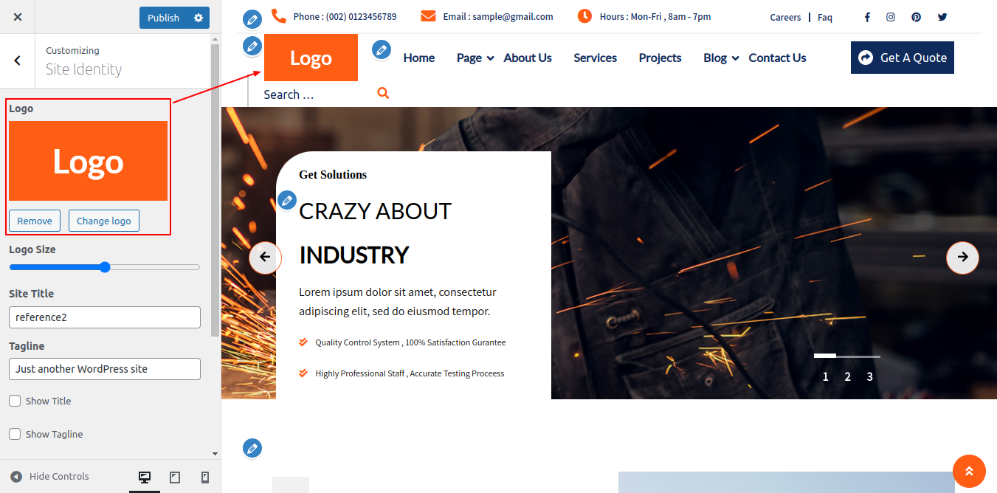Screen dimensions: 997x493
Task: Open the Twitter icon link
Action: click(x=942, y=17)
